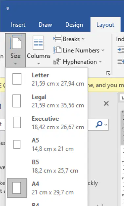Screen dimensions: 124x206
Task: Click dimensions 18,42 cm x 26,67 cm
Action: (58, 127)
